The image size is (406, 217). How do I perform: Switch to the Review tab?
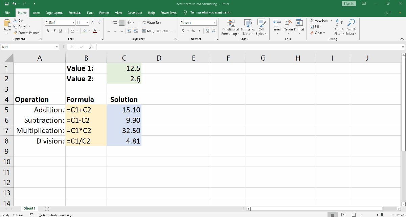click(104, 13)
